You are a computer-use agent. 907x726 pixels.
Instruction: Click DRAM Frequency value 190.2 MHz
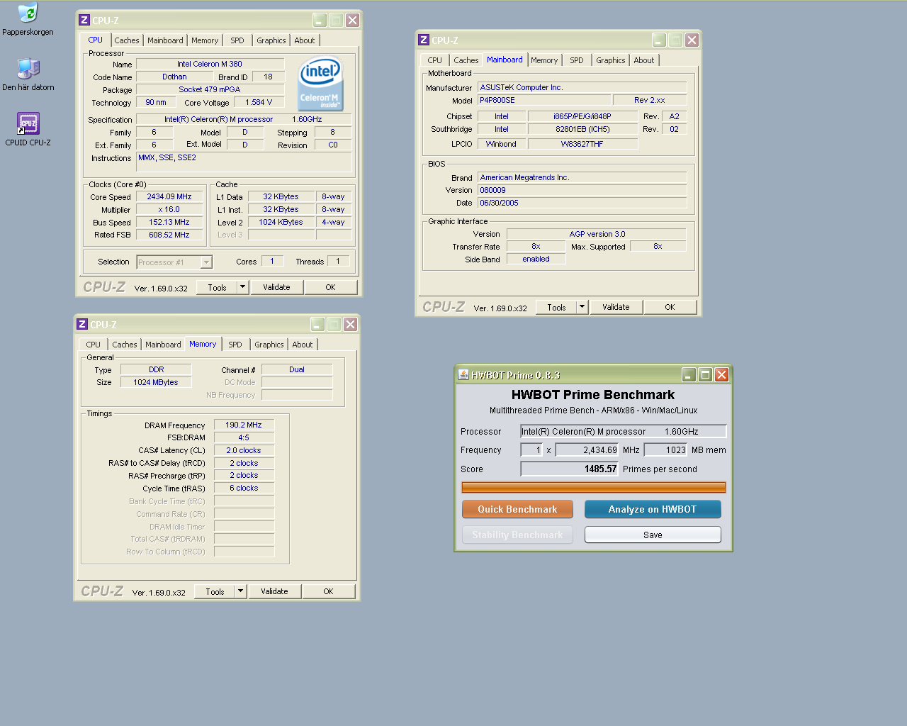coord(244,425)
